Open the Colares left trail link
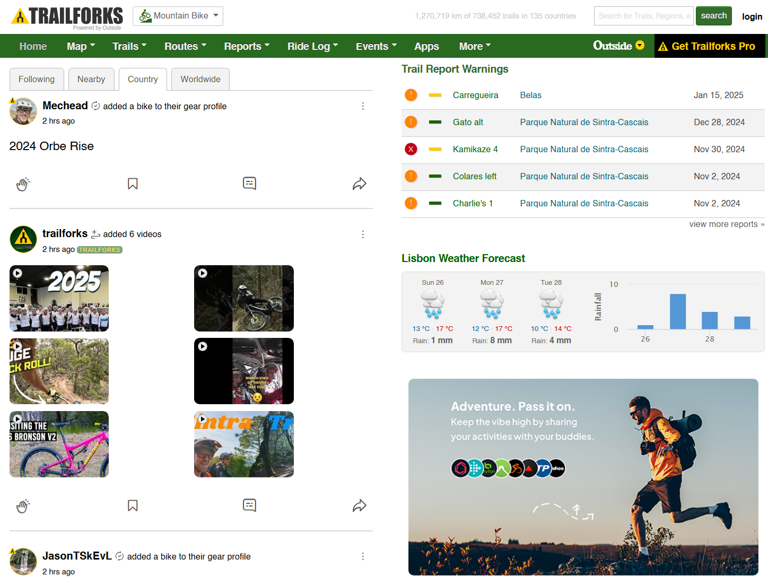 click(x=475, y=176)
